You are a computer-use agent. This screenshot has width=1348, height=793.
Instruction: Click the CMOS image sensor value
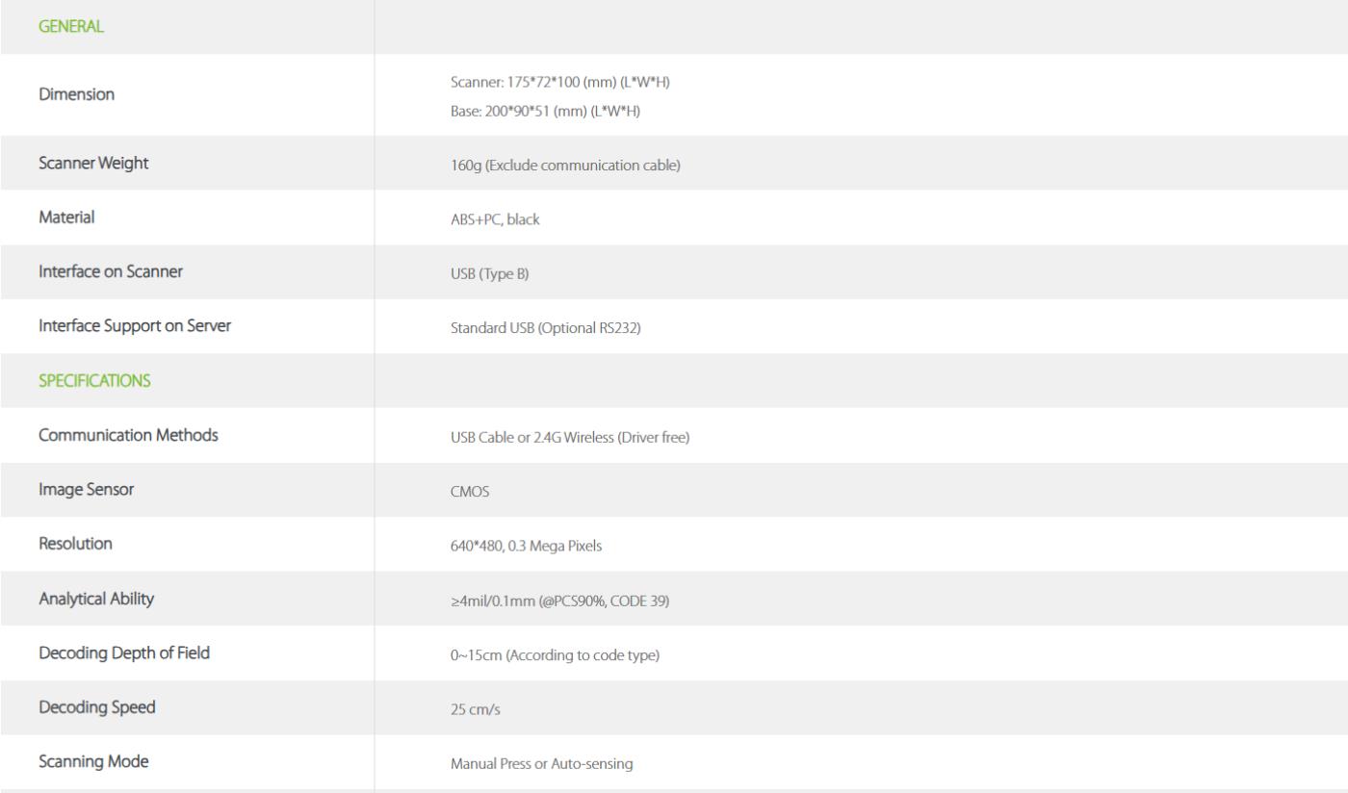[x=471, y=492]
